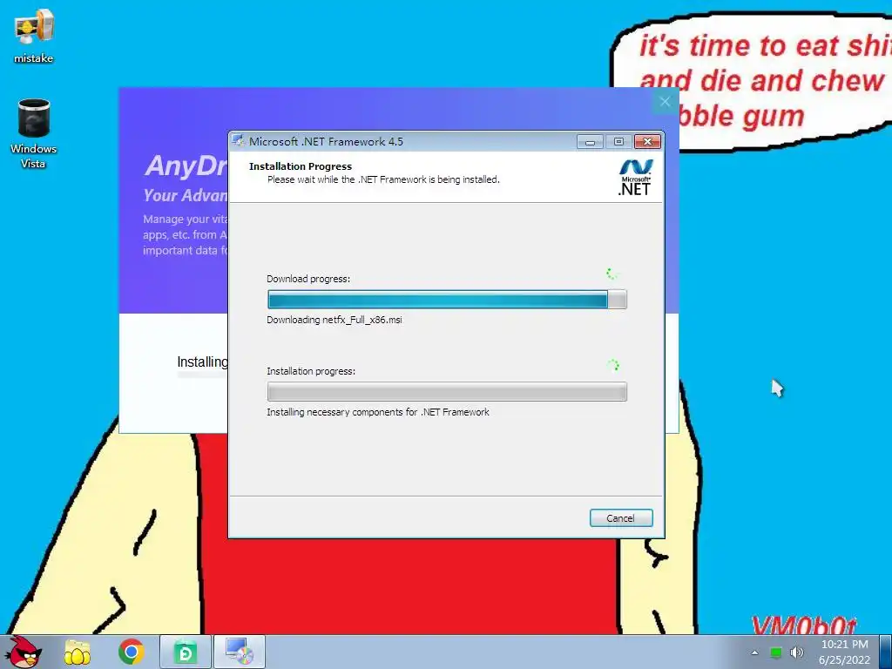Click the installation progress spinner
This screenshot has width=892, height=669.
tap(613, 365)
